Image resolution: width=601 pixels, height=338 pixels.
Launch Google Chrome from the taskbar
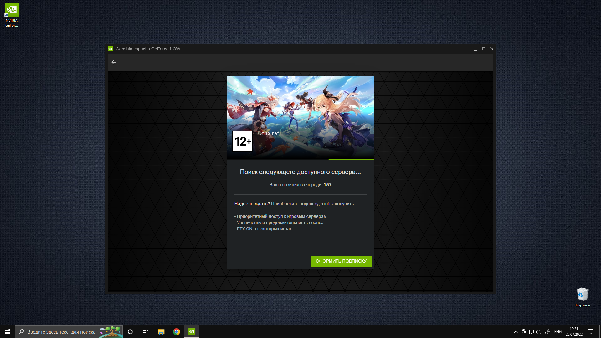(x=177, y=332)
